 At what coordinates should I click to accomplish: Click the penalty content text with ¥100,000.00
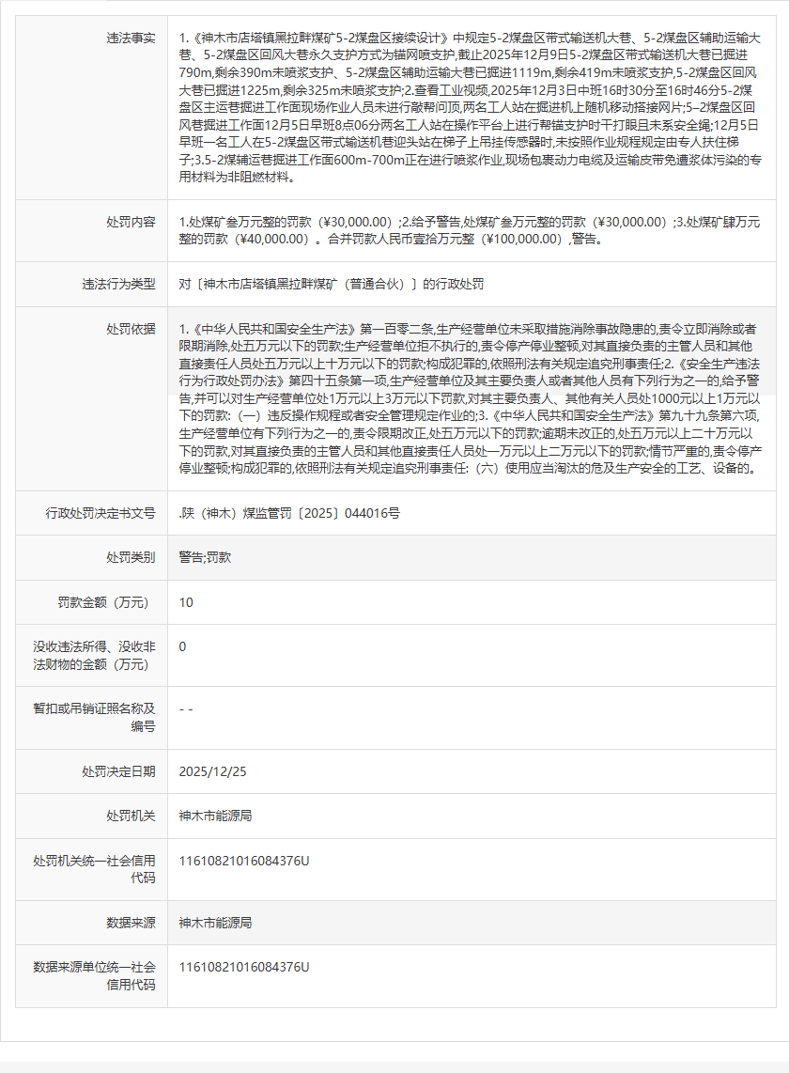(x=471, y=230)
